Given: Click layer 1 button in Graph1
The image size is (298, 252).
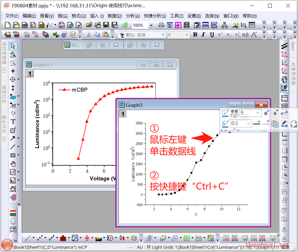Looking at the screenshot, I should pos(30,74).
